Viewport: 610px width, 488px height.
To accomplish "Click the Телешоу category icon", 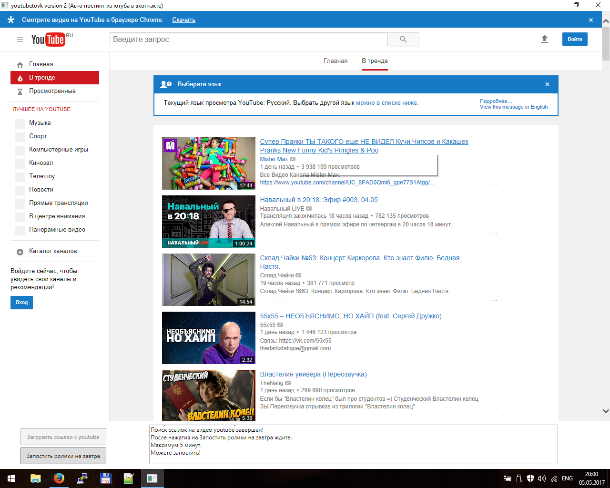I will tap(20, 177).
